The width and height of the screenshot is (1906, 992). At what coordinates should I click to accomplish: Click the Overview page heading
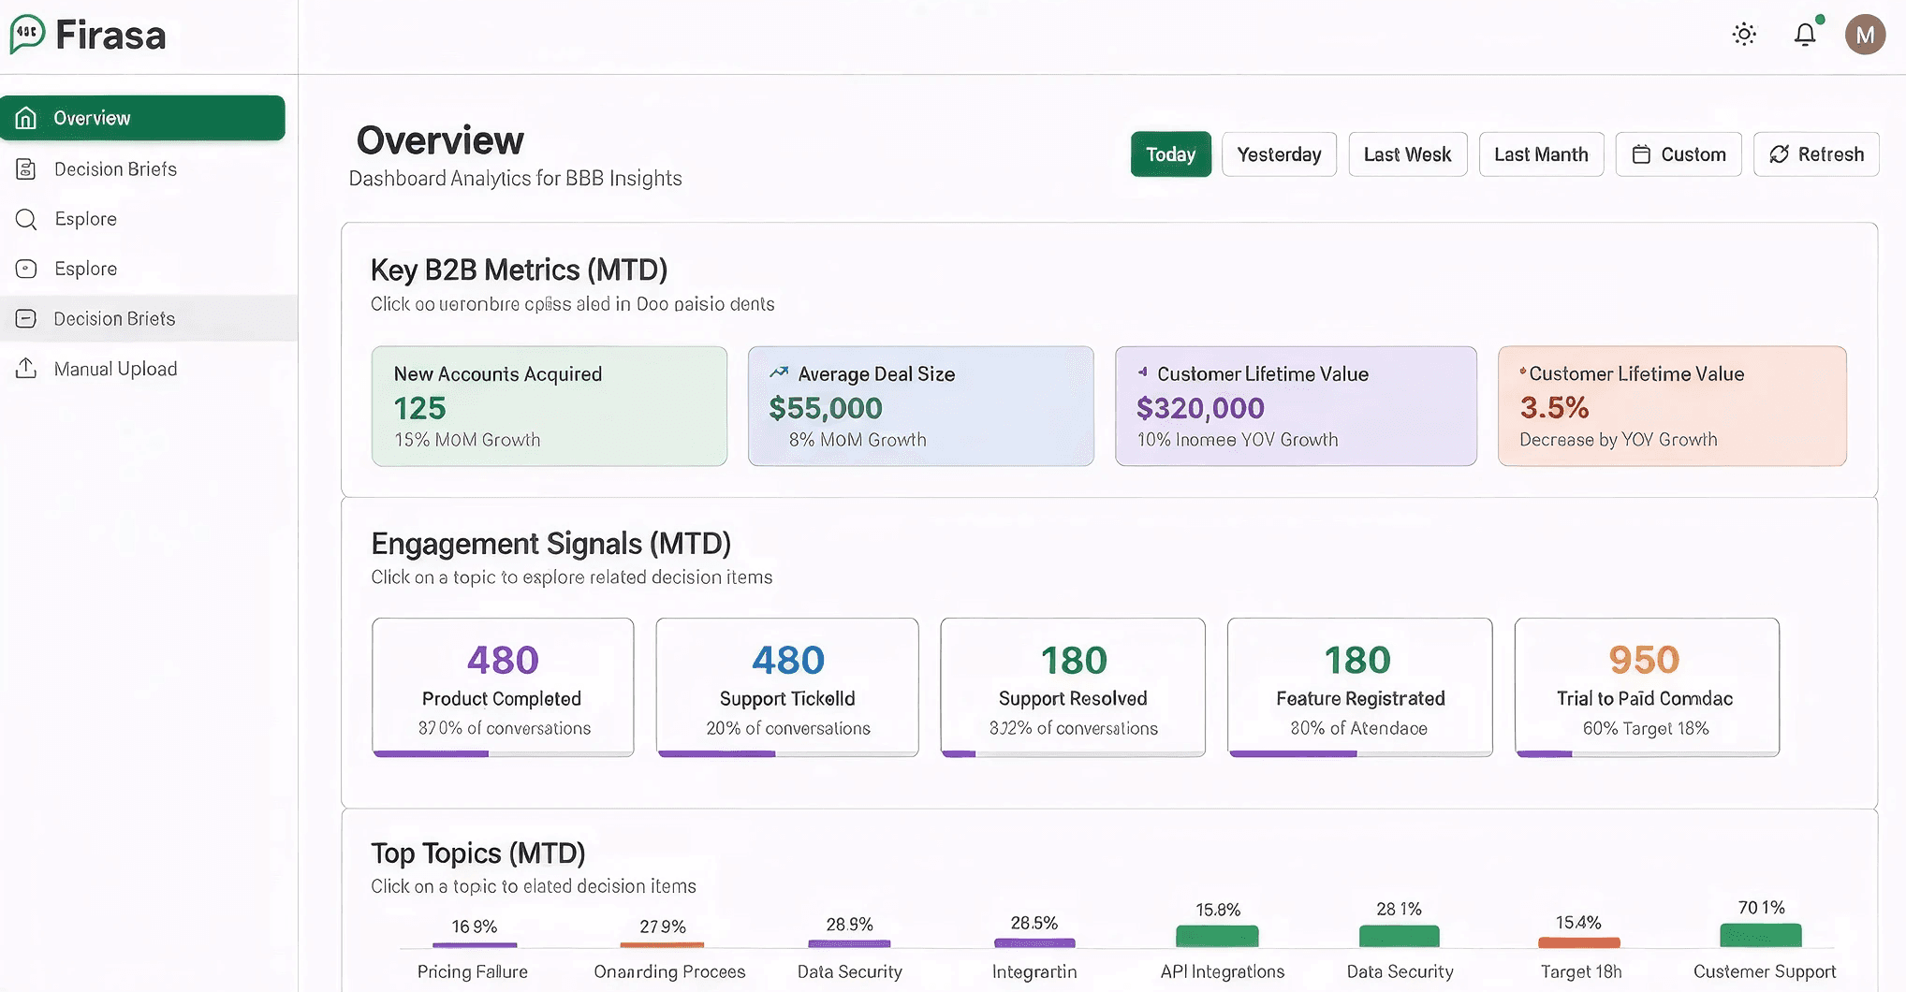click(440, 140)
